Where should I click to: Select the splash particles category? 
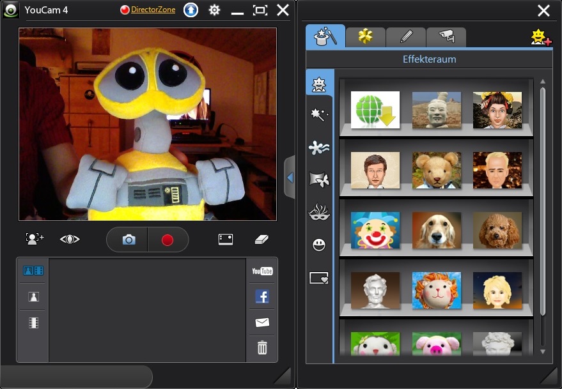pos(318,148)
